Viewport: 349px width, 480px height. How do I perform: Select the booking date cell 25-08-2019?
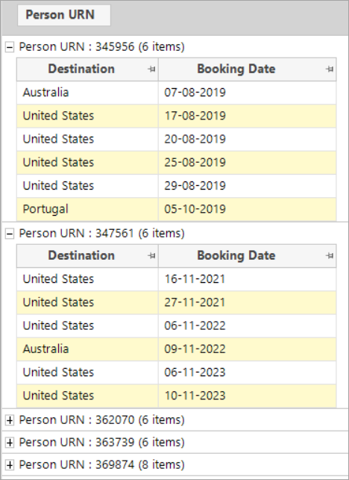pos(247,163)
